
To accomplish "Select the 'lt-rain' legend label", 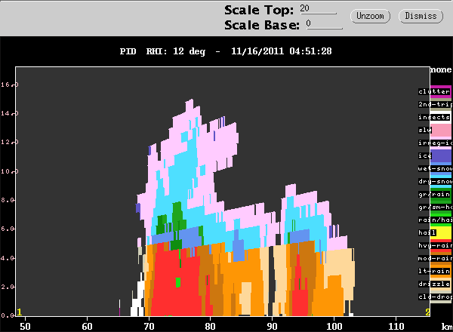I will (434, 271).
